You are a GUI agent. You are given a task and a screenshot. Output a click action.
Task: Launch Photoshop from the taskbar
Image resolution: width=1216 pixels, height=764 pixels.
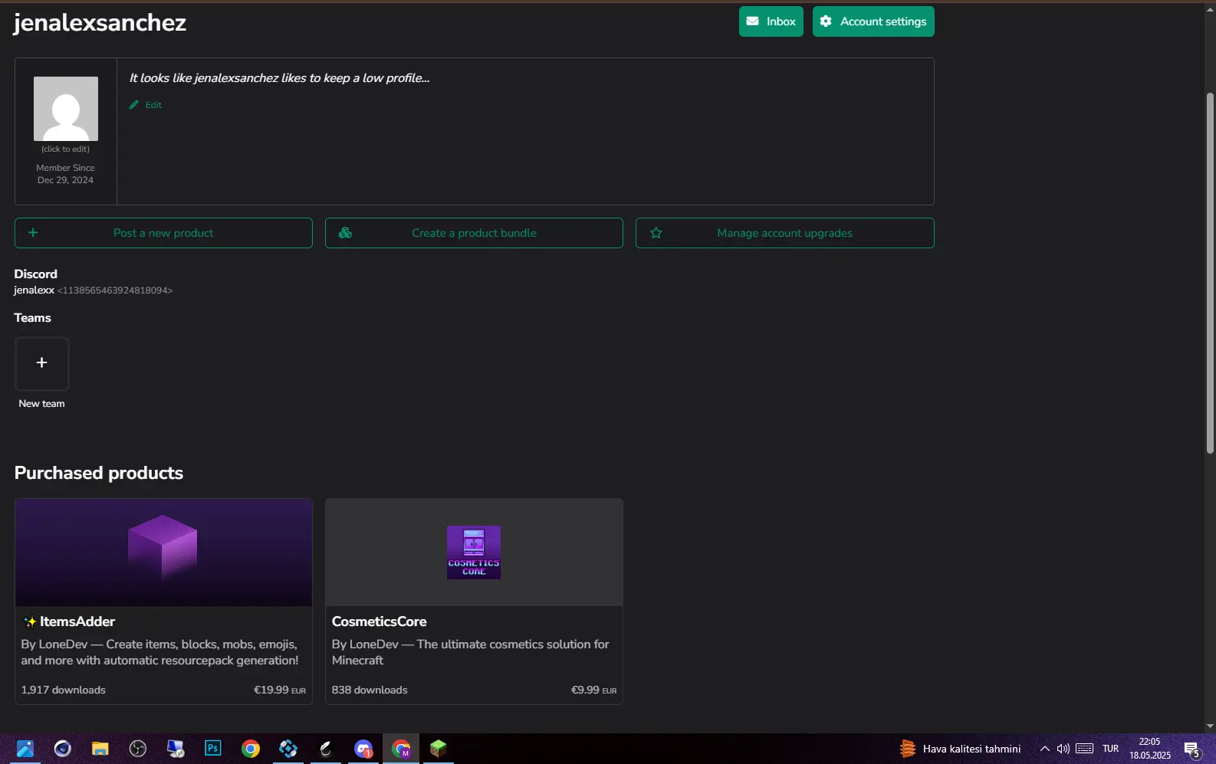tap(213, 749)
